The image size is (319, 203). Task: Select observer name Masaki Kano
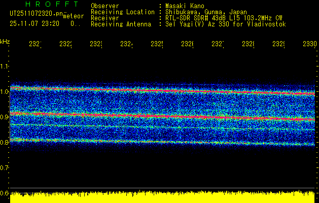pyautogui.click(x=185, y=6)
